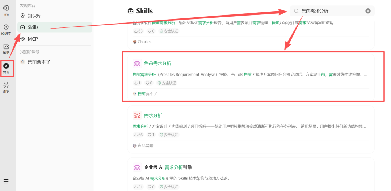Click the 需求分析 red pixel icon
This screenshot has height=191, width=391.
[137, 115]
